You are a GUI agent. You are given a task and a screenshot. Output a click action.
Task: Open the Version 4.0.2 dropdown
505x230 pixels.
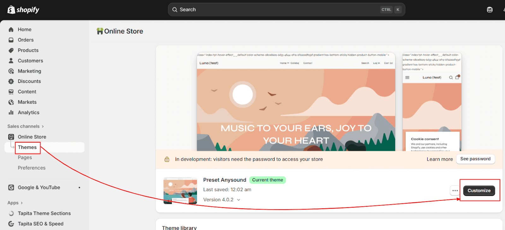coord(222,200)
